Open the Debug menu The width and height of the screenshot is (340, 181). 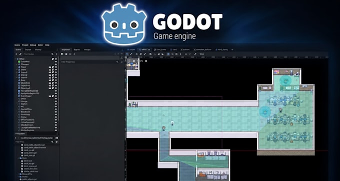[x=33, y=45]
